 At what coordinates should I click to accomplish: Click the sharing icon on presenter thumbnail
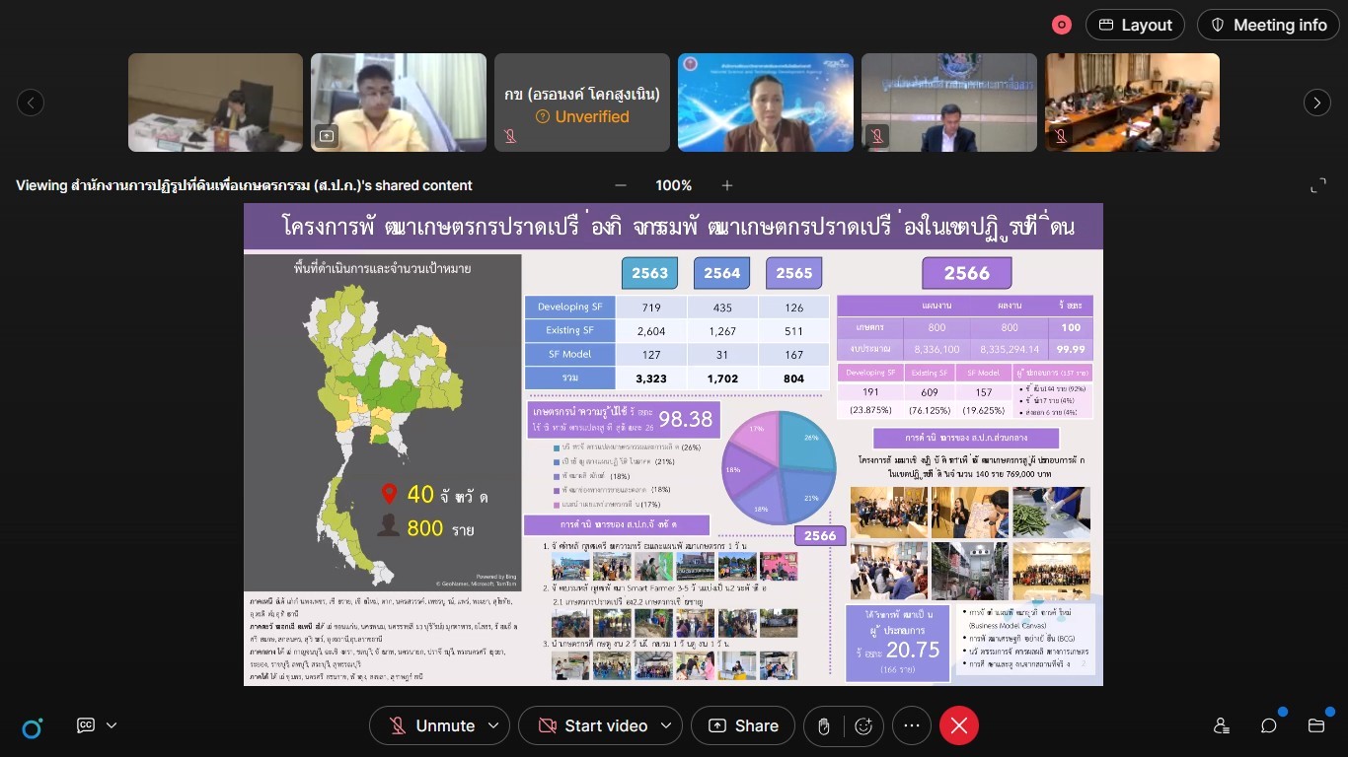point(327,135)
